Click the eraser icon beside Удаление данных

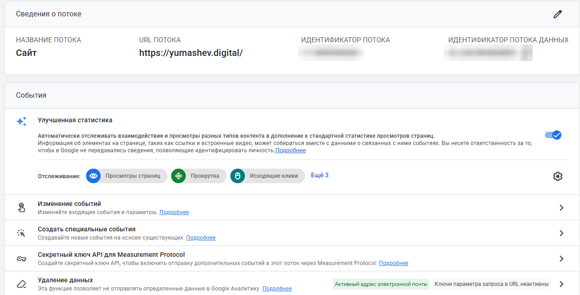[x=21, y=284]
